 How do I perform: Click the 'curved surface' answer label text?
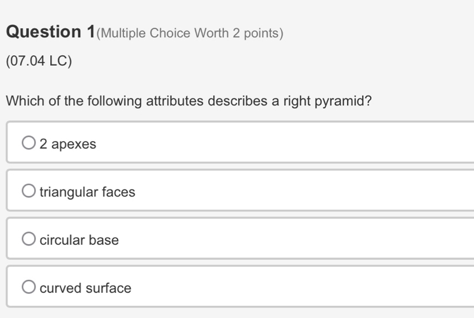click(x=85, y=287)
